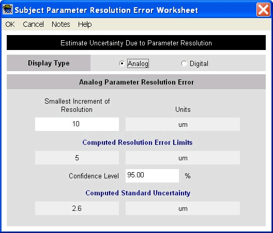Click the units box beside standard uncertainty
Screen dimensions: 273x233
[183, 208]
